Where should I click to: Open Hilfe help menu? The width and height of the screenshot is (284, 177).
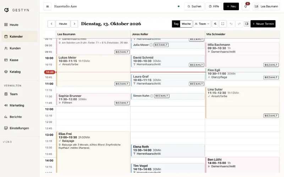click(214, 6)
